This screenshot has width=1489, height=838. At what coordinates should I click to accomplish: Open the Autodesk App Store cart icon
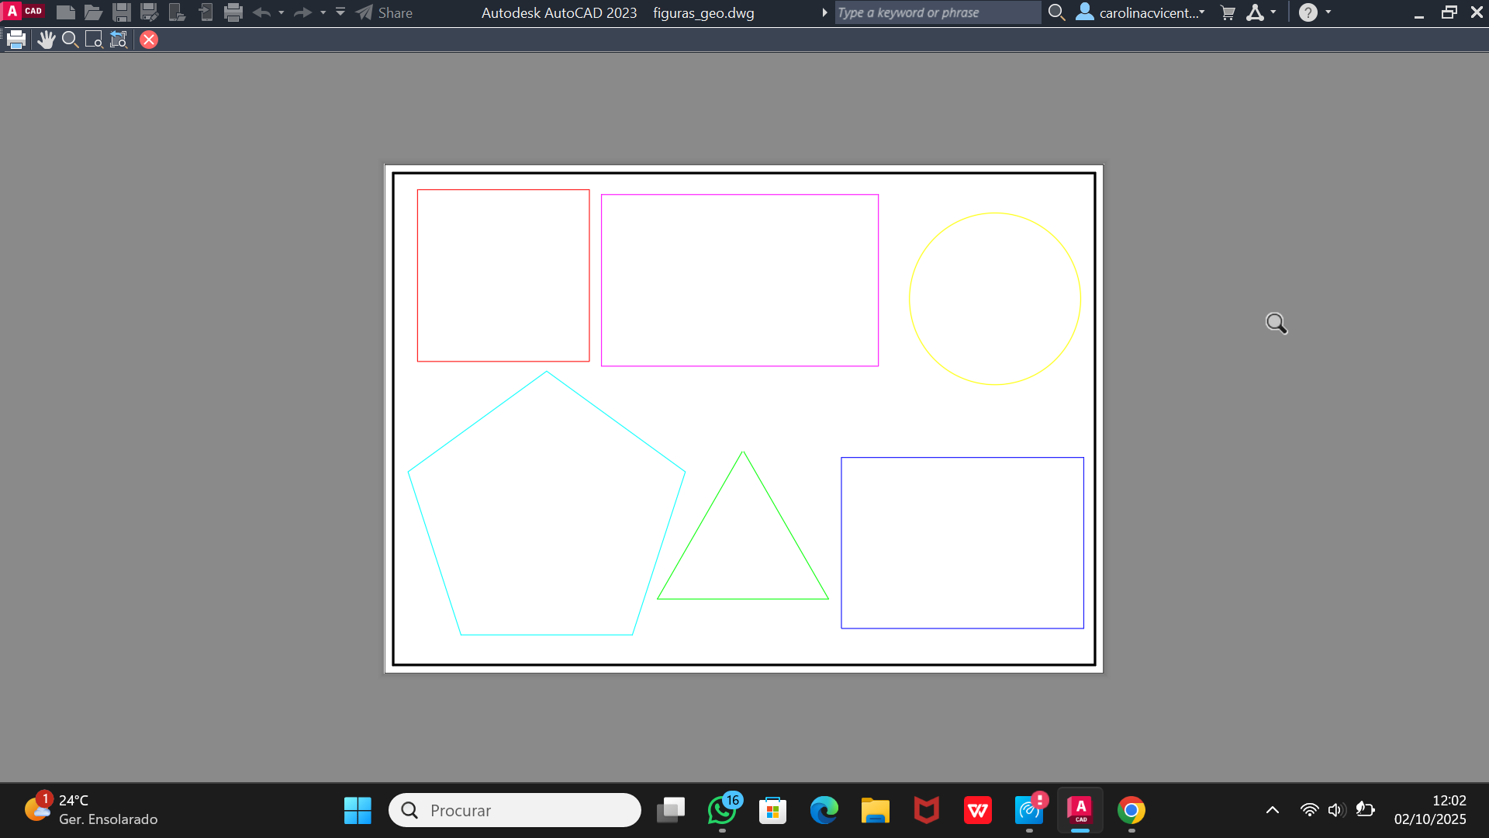pos(1228,12)
